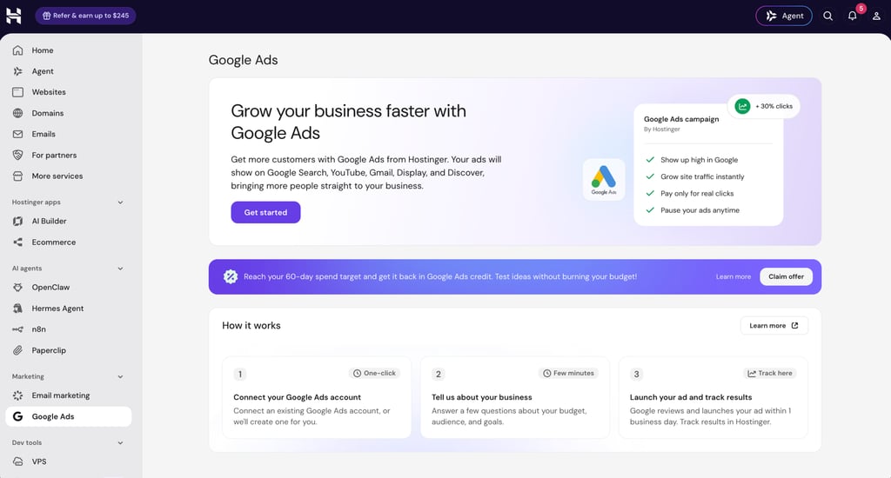Image resolution: width=891 pixels, height=478 pixels.
Task: Click "Pay only for real clicks" text
Action: [697, 194]
